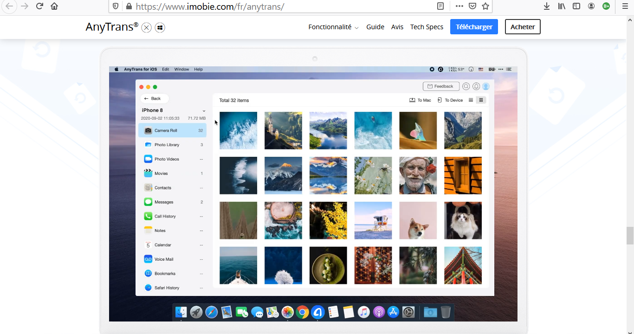Click the Finder icon in the dock
The height and width of the screenshot is (334, 634).
point(181,312)
